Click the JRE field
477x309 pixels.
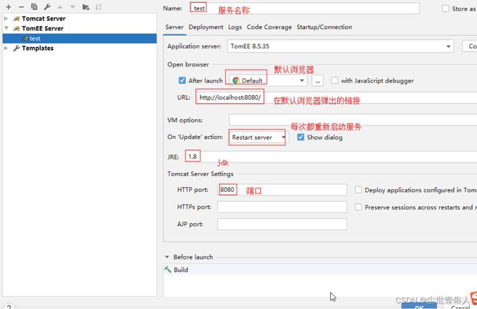point(331,157)
